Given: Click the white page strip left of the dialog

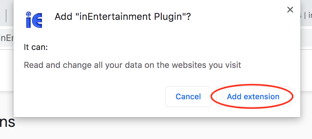Looking at the screenshot, I should tap(6, 69).
